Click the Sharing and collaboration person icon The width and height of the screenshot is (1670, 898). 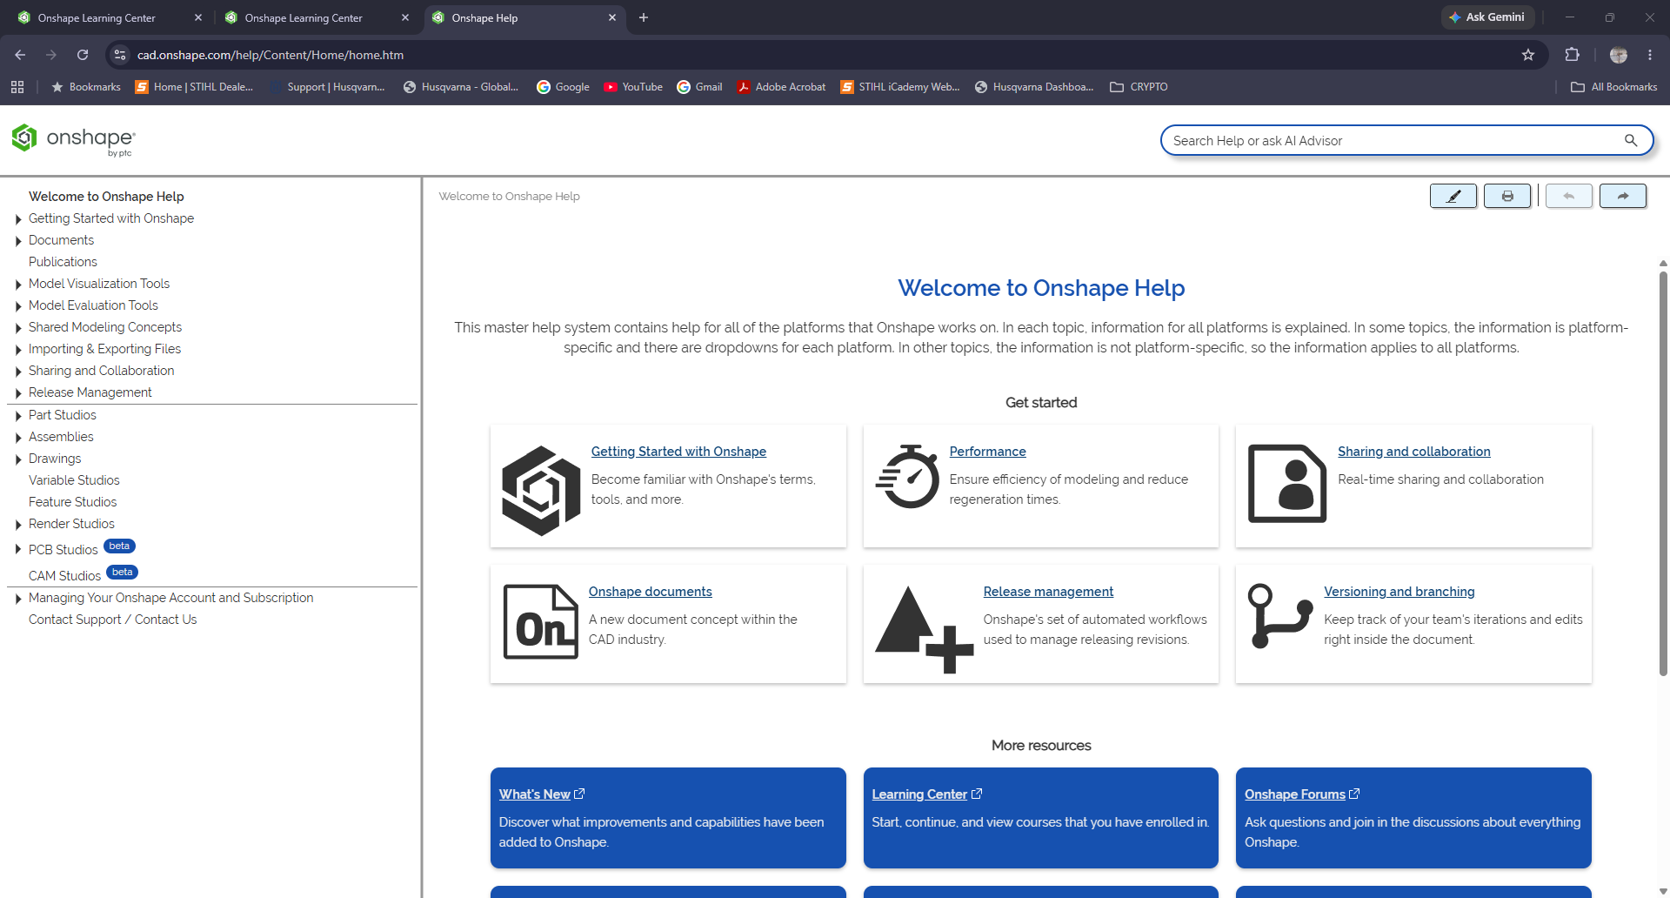1287,484
